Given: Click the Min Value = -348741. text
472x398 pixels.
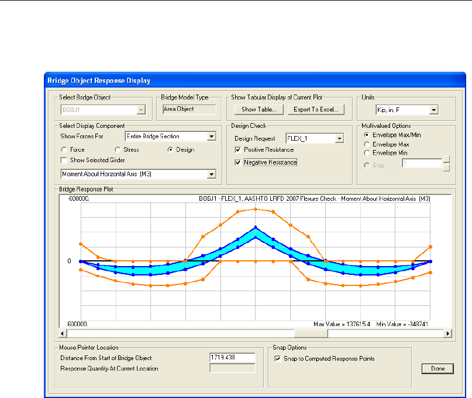Looking at the screenshot, I should (x=403, y=324).
